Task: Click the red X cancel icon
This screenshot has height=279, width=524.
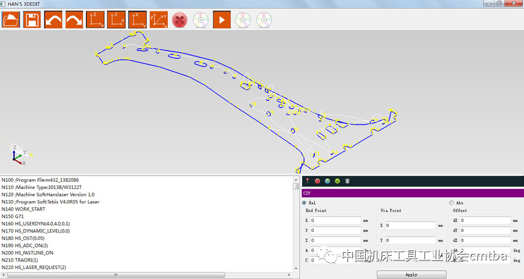Action: (180, 20)
